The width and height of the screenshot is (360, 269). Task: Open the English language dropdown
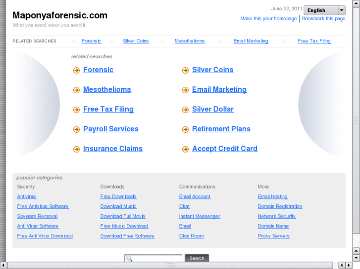coord(324,10)
